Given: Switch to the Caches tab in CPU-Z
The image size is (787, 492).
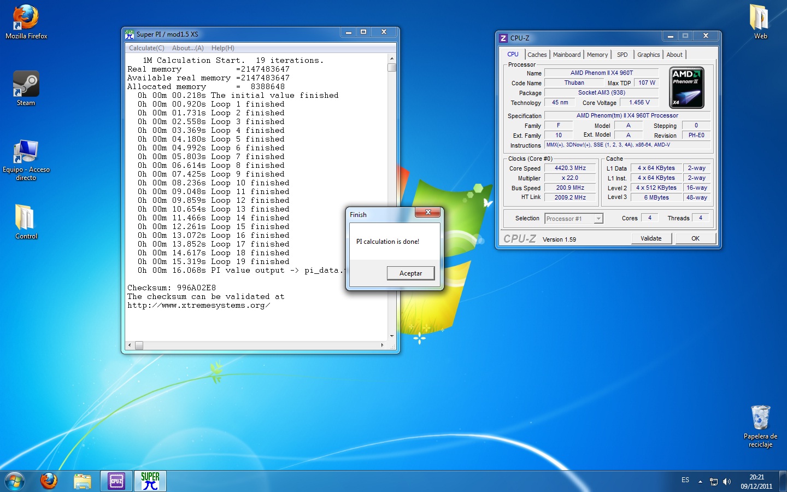Looking at the screenshot, I should 537,55.
